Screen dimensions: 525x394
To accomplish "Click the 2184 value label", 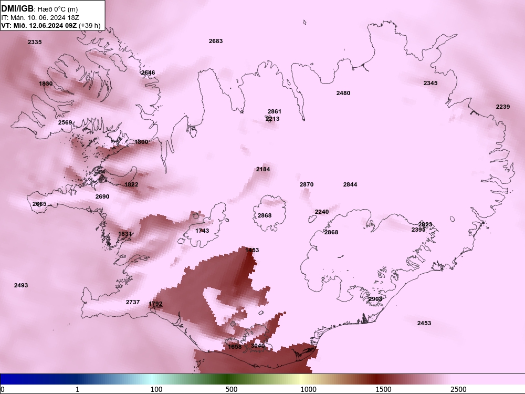I will [x=263, y=169].
